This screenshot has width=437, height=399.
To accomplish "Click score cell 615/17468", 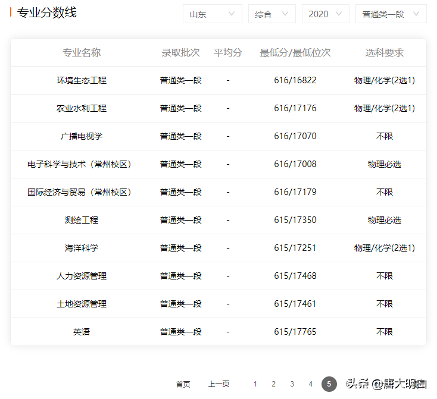I will click(295, 276).
